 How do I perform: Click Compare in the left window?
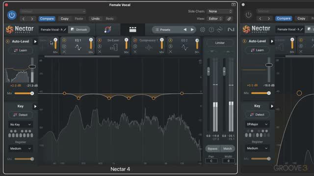(x=47, y=19)
